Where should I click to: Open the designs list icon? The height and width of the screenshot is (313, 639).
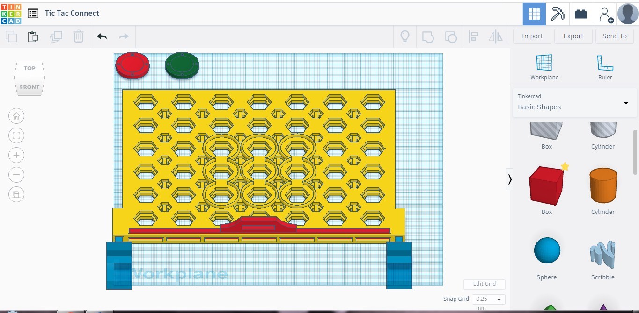pyautogui.click(x=33, y=14)
